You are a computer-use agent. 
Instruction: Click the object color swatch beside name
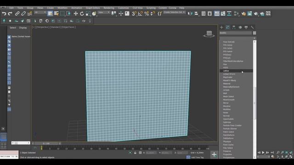coord(254,33)
